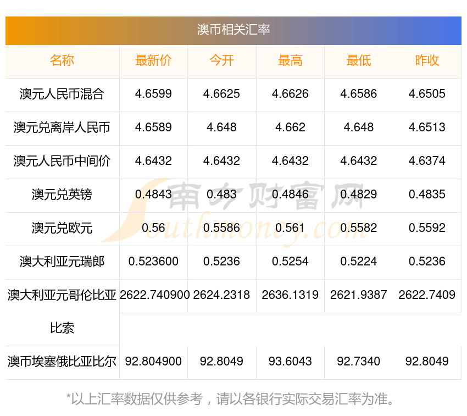Select lowest value 92.7340
The width and height of the screenshot is (467, 416).
[359, 362]
